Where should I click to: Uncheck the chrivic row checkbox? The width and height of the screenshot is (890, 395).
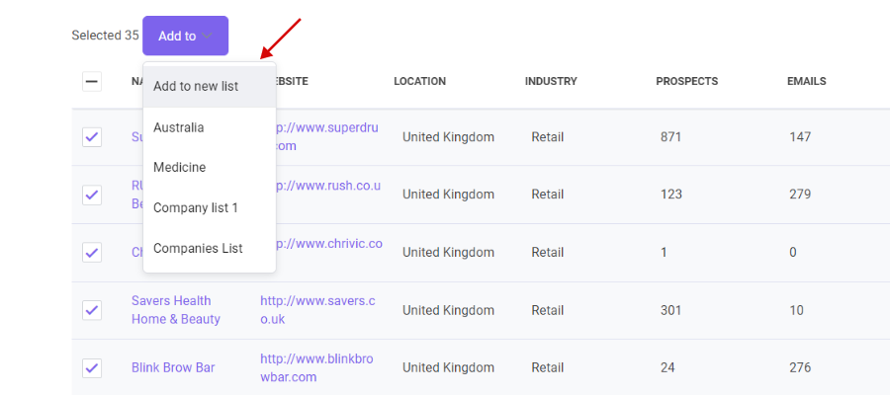coord(91,252)
